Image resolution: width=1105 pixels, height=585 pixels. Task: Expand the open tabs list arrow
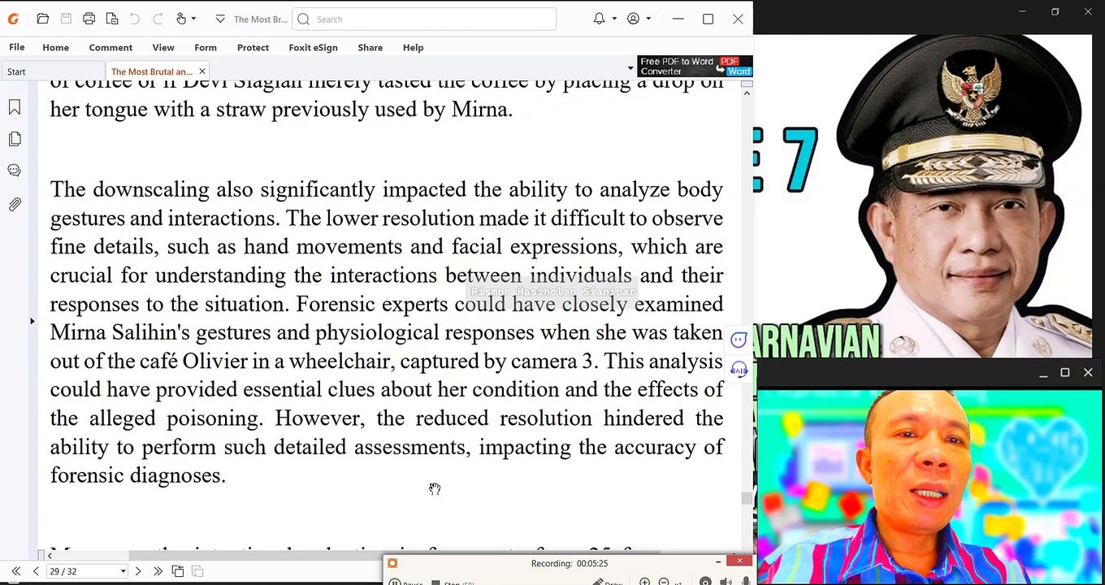click(630, 68)
